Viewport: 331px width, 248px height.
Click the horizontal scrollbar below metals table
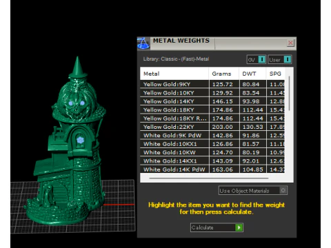(209, 178)
